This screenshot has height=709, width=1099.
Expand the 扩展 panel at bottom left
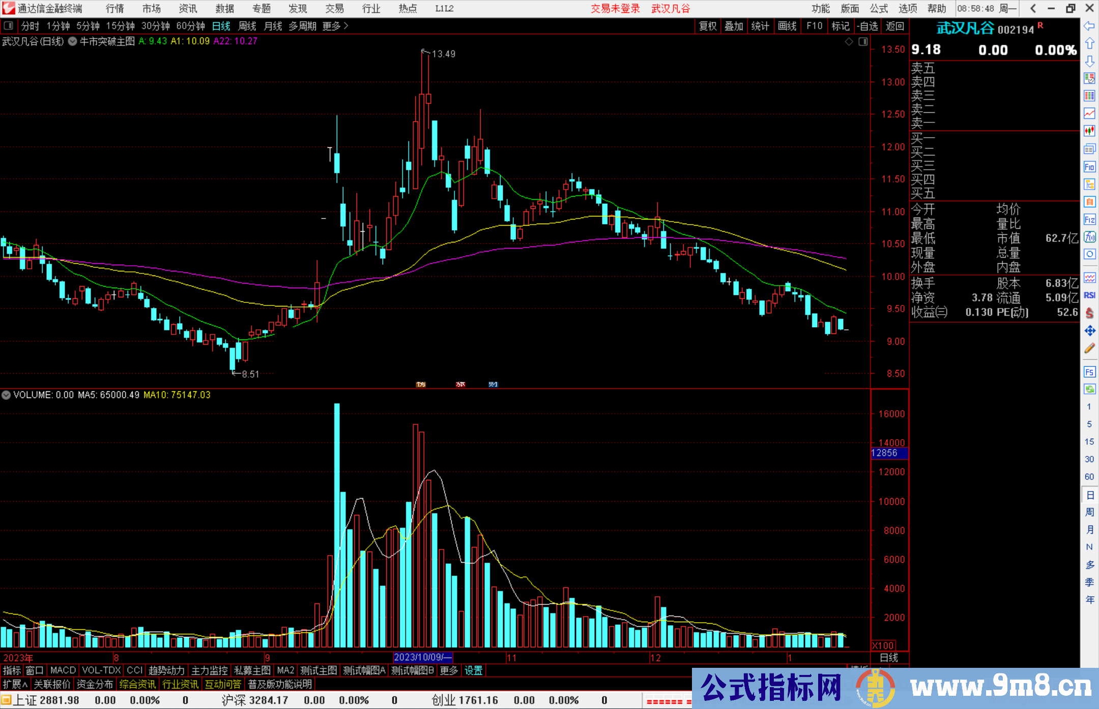15,684
